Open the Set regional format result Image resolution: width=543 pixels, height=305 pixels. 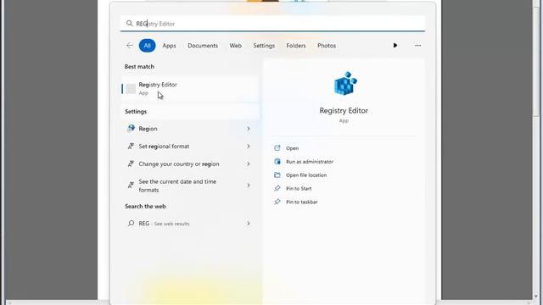(x=190, y=147)
